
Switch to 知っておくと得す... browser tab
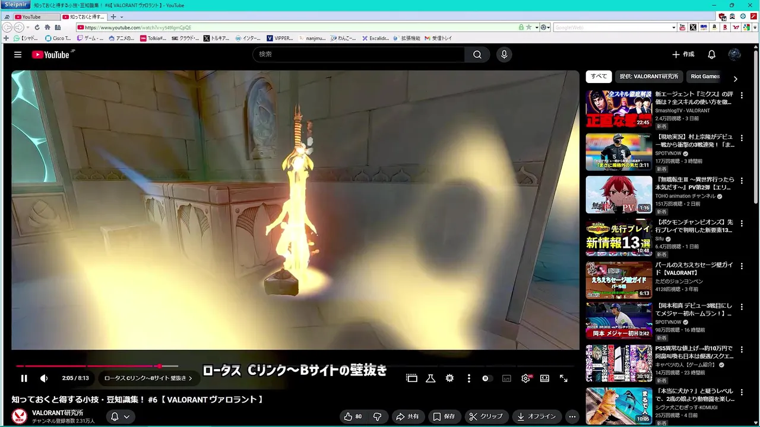[x=84, y=17]
